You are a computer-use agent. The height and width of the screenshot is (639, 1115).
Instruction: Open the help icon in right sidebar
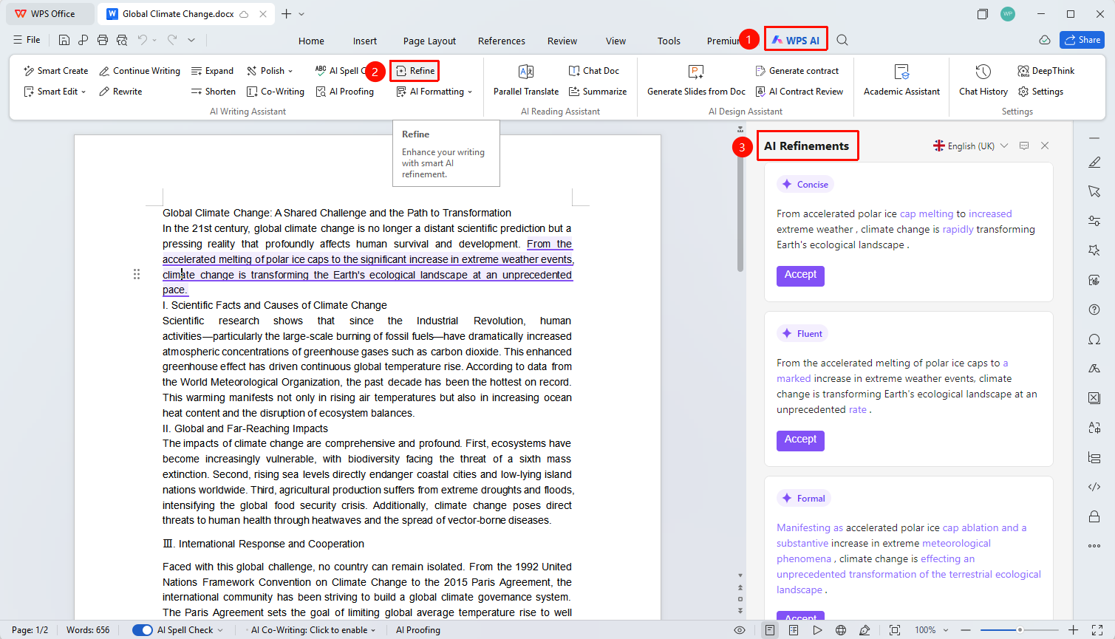(1094, 310)
